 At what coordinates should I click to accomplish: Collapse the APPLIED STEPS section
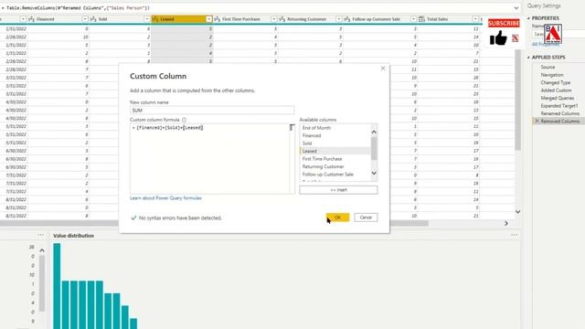tap(528, 58)
